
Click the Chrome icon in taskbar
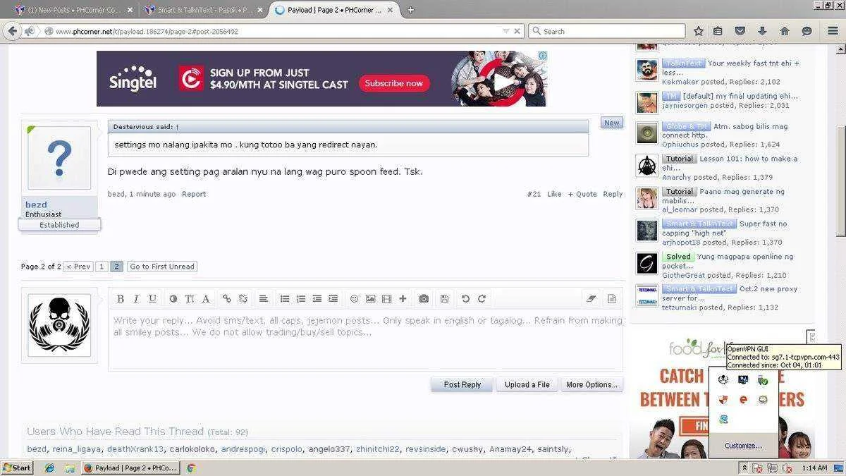pyautogui.click(x=190, y=468)
